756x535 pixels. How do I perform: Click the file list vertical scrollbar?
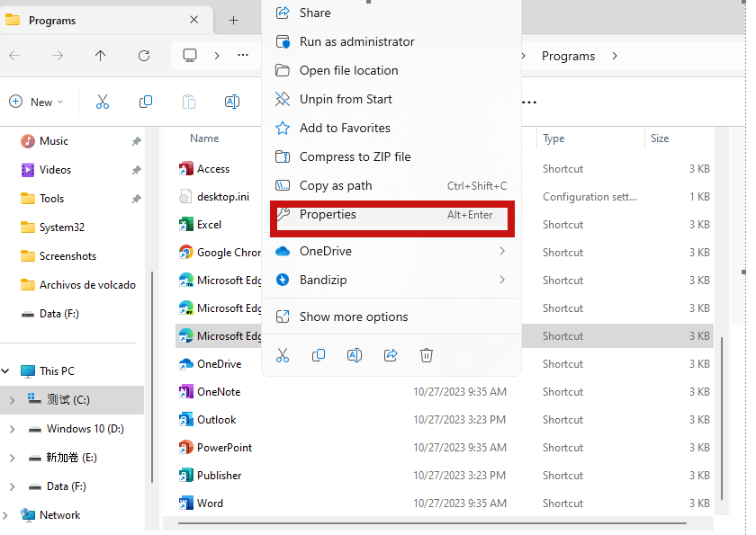pyautogui.click(x=722, y=418)
